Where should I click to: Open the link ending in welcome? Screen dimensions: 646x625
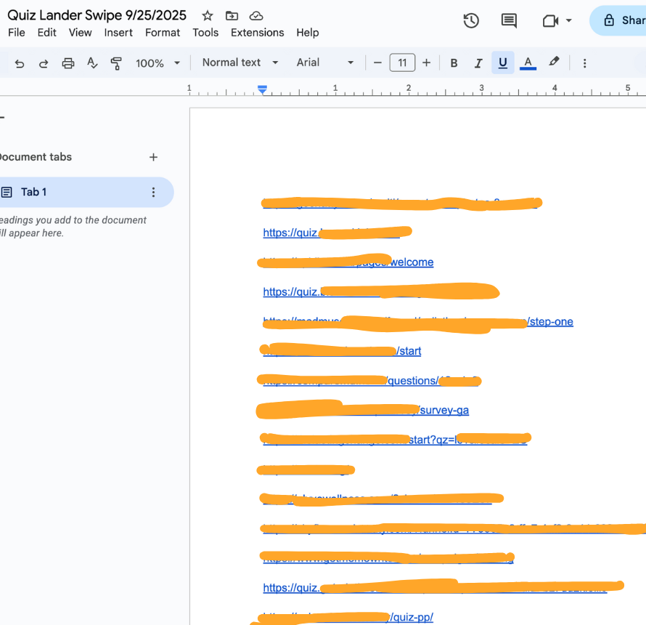pyautogui.click(x=348, y=262)
